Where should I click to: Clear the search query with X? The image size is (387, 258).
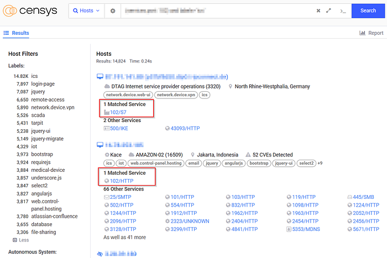pos(318,10)
